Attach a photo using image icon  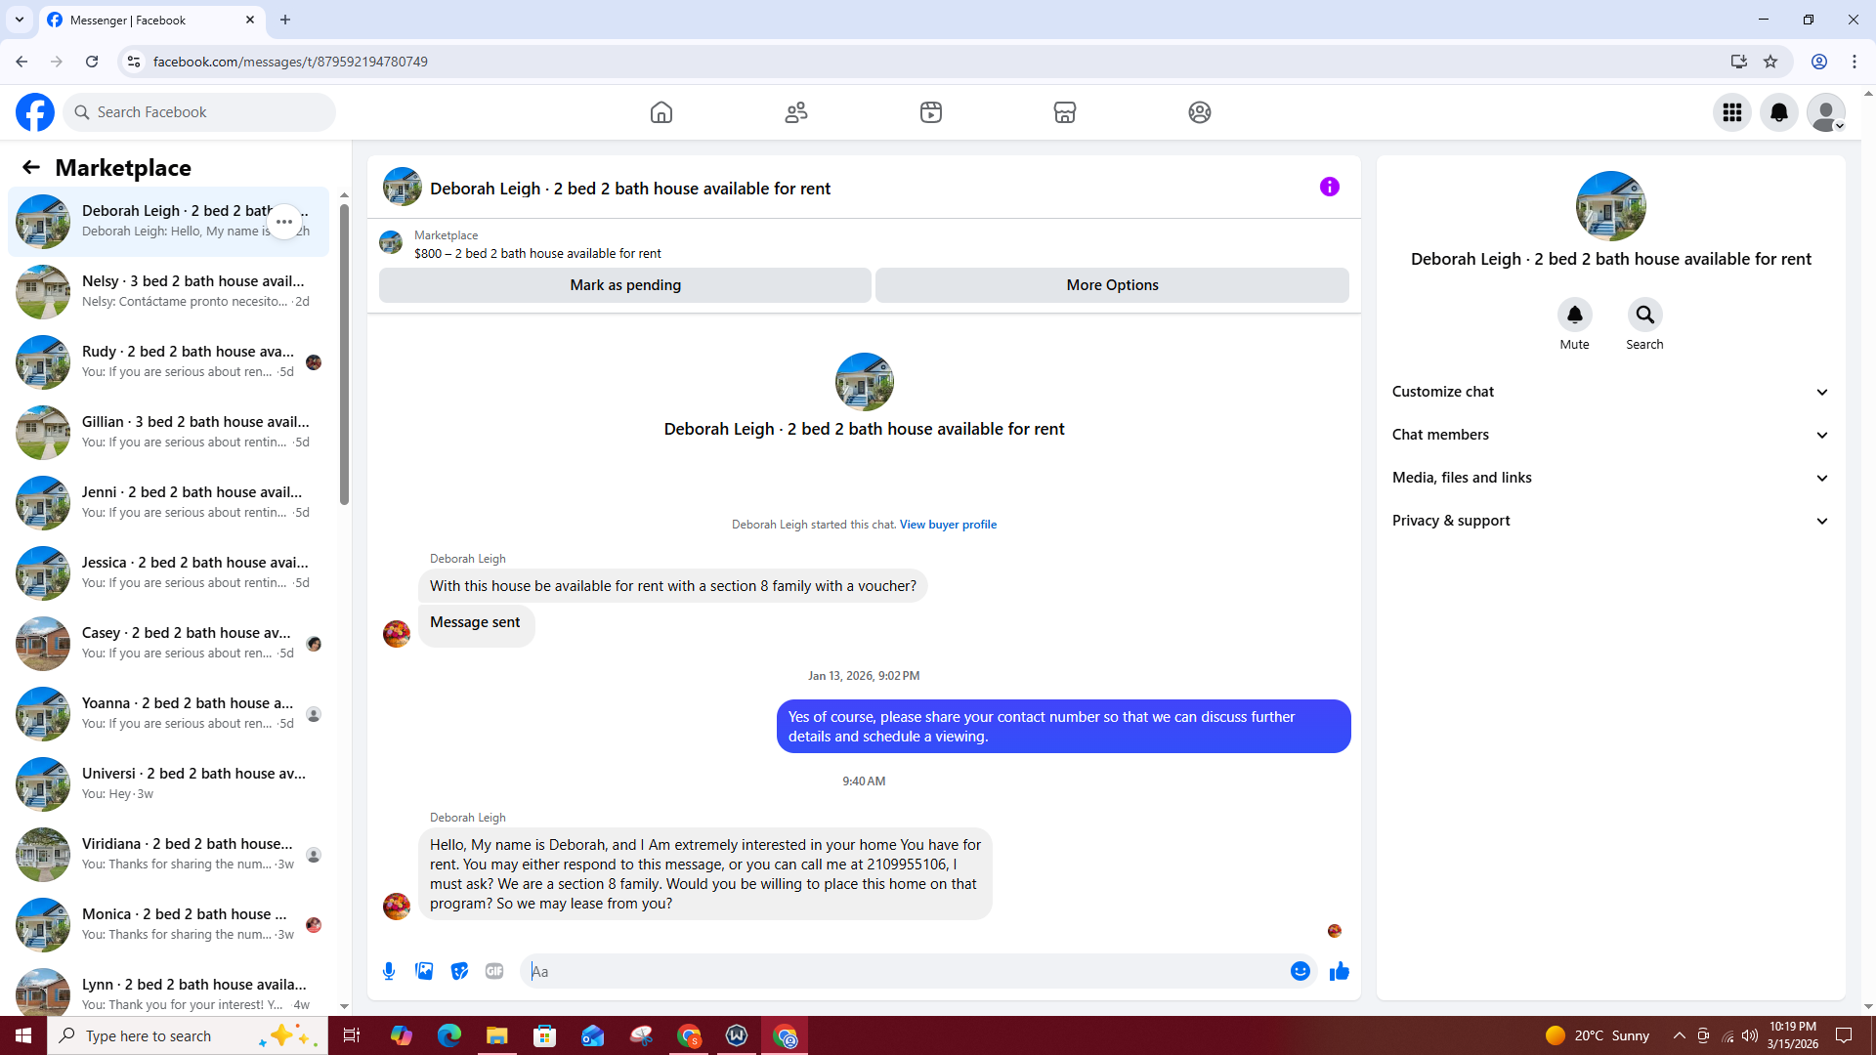click(x=424, y=971)
